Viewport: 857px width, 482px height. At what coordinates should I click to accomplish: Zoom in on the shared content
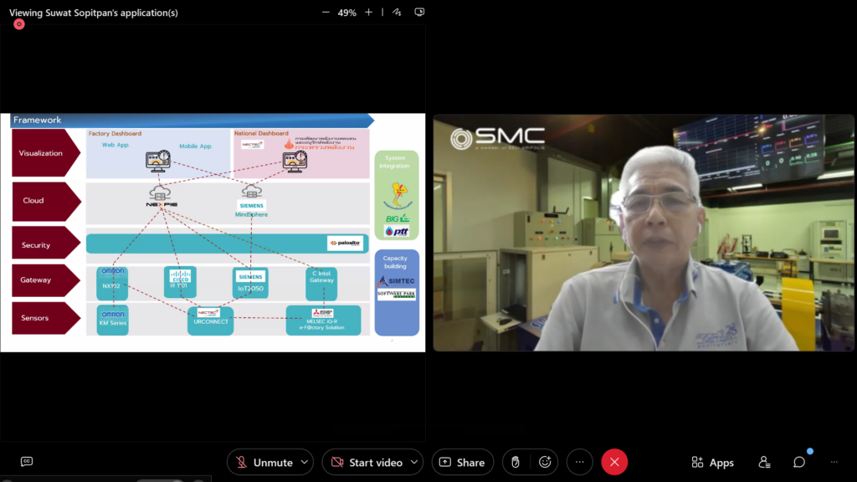[368, 12]
